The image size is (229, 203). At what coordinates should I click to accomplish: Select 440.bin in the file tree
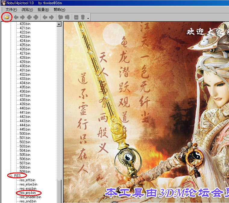click(25, 108)
